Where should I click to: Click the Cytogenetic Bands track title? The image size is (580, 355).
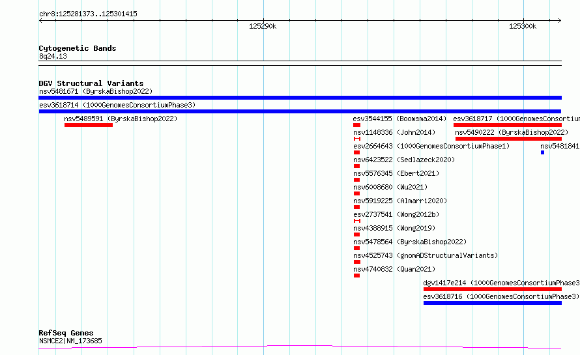click(78, 48)
